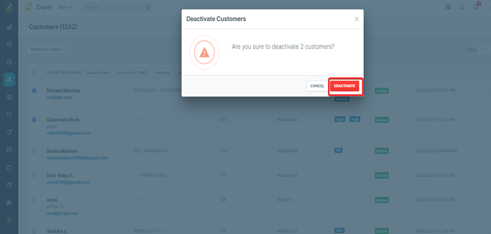Open seshamadhav1998@gmail.com email link
491x234 pixels.
pos(77,158)
